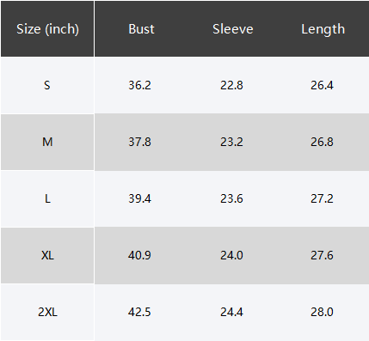Click the M size row label
The height and width of the screenshot is (341, 369).
pyautogui.click(x=47, y=142)
